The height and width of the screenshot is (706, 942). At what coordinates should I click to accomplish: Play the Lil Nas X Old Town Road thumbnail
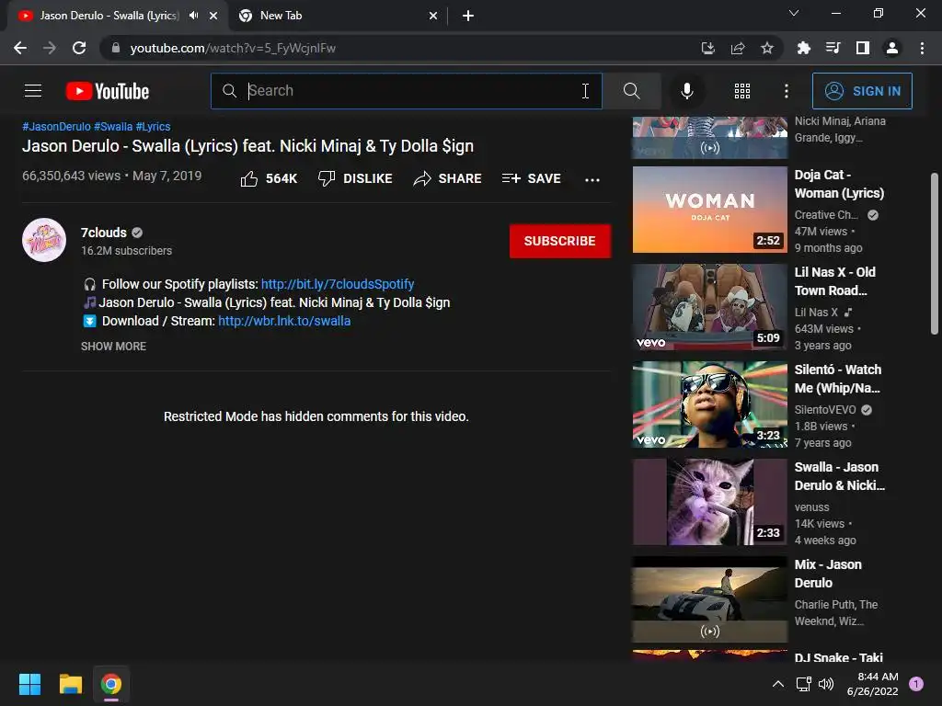(709, 307)
